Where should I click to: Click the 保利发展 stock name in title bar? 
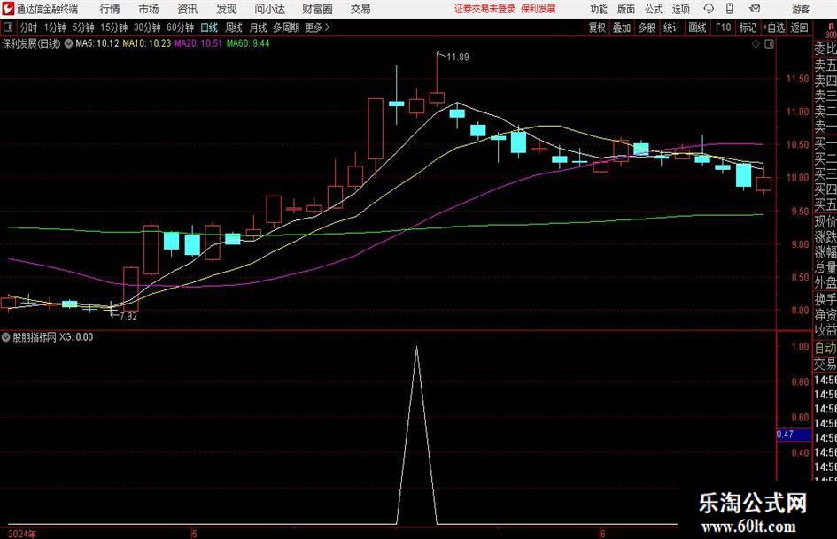(x=539, y=9)
